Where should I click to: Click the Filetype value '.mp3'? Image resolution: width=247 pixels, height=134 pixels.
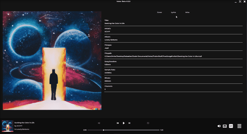[106, 48]
